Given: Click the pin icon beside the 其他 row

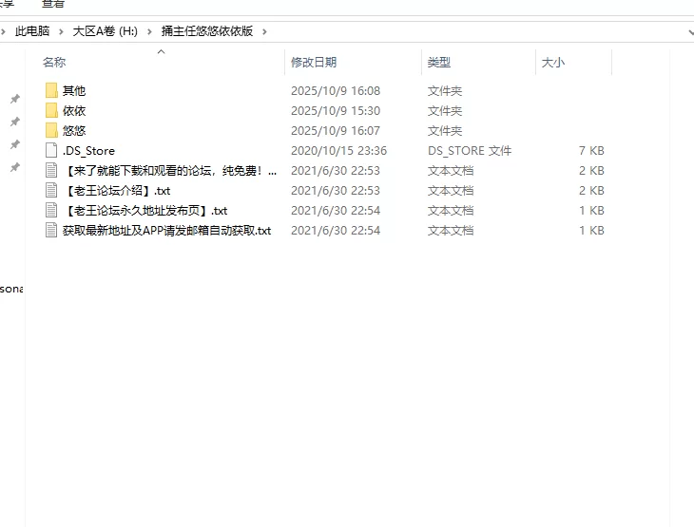Looking at the screenshot, I should click(x=15, y=99).
